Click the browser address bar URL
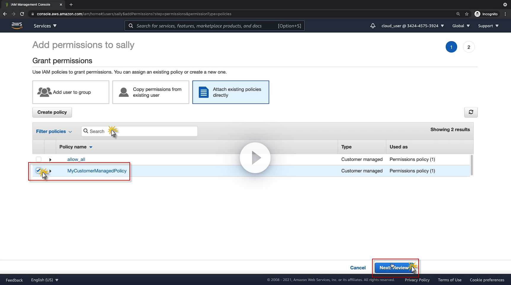Image resolution: width=511 pixels, height=285 pixels. (x=134, y=14)
